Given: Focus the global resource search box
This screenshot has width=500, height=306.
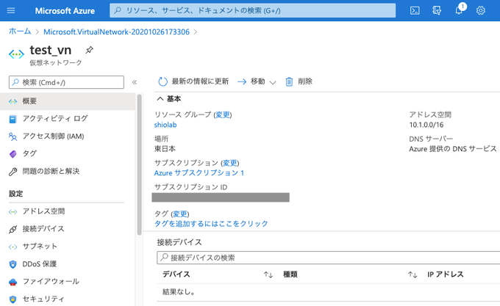Looking at the screenshot, I should (252, 10).
